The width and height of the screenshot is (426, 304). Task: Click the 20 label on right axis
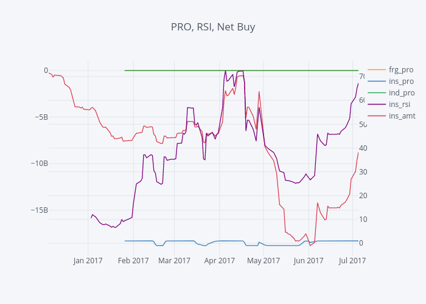tap(364, 195)
